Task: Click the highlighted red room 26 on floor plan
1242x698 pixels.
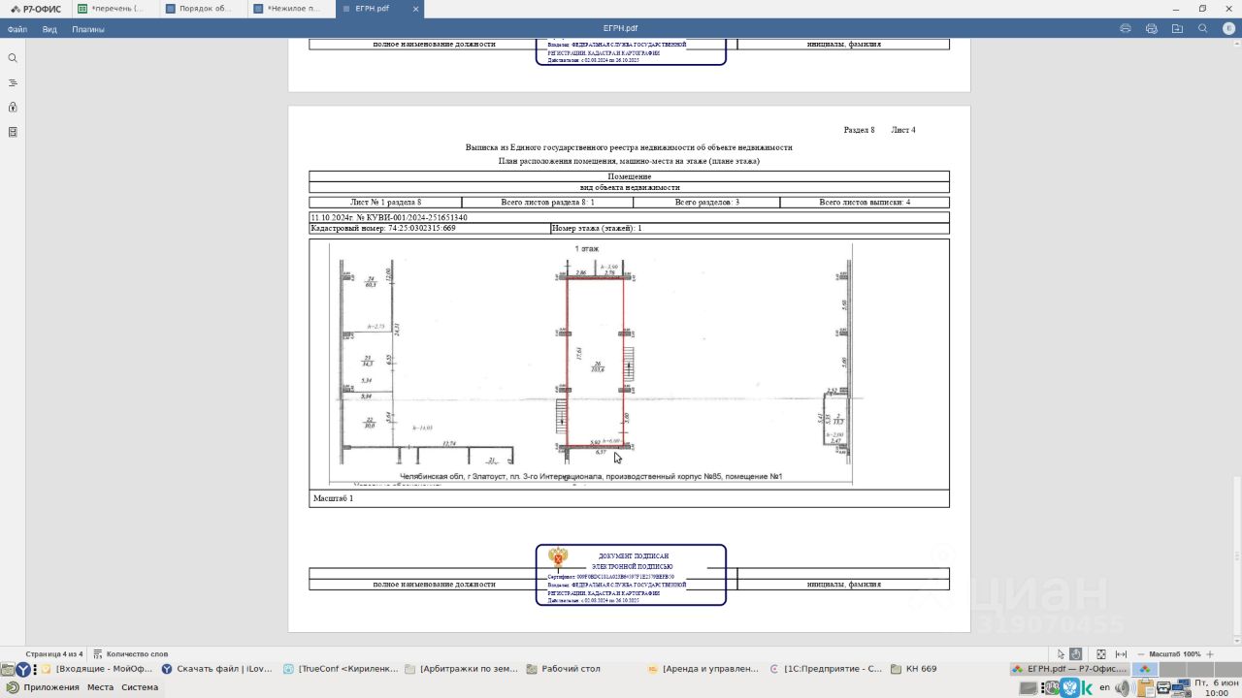Action: (x=596, y=364)
